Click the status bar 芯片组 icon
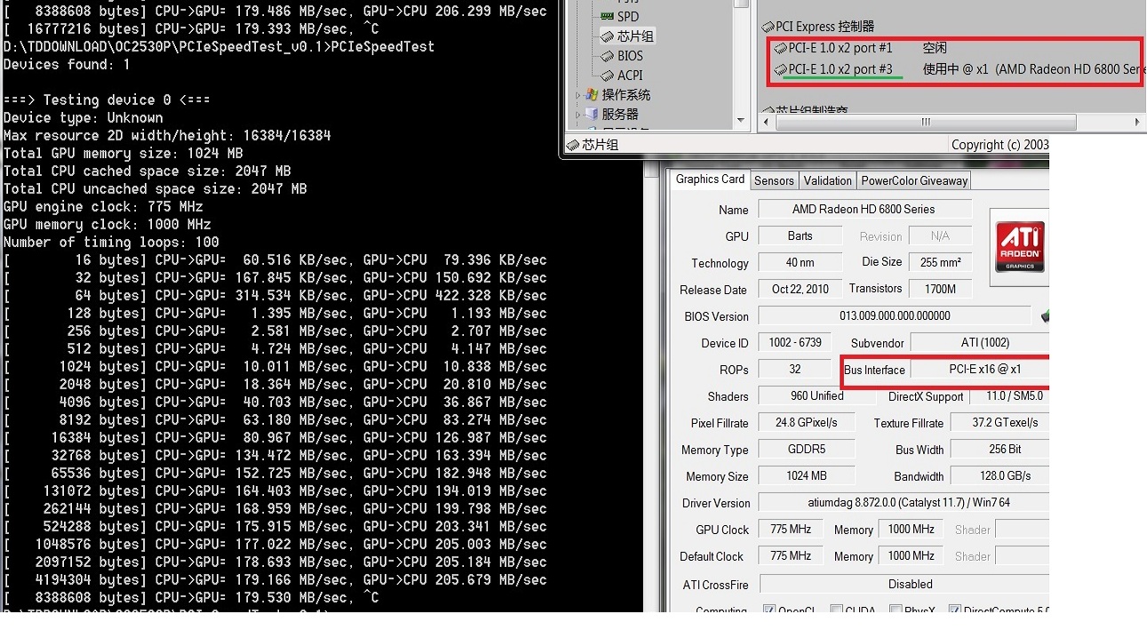This screenshot has height=630, width=1147. pyautogui.click(x=574, y=144)
